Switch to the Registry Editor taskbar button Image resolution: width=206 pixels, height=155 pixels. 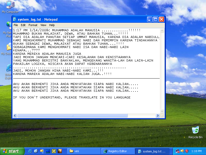point(118,151)
